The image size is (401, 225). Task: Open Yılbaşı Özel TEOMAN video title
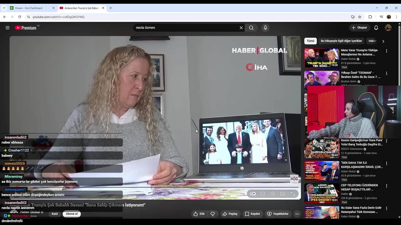[x=361, y=75]
